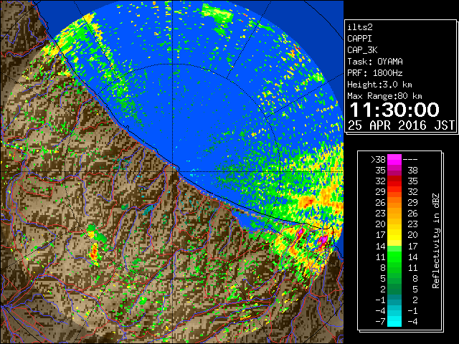Click the 'Height:3.0 km' line
This screenshot has width=459, height=344.
click(x=379, y=85)
